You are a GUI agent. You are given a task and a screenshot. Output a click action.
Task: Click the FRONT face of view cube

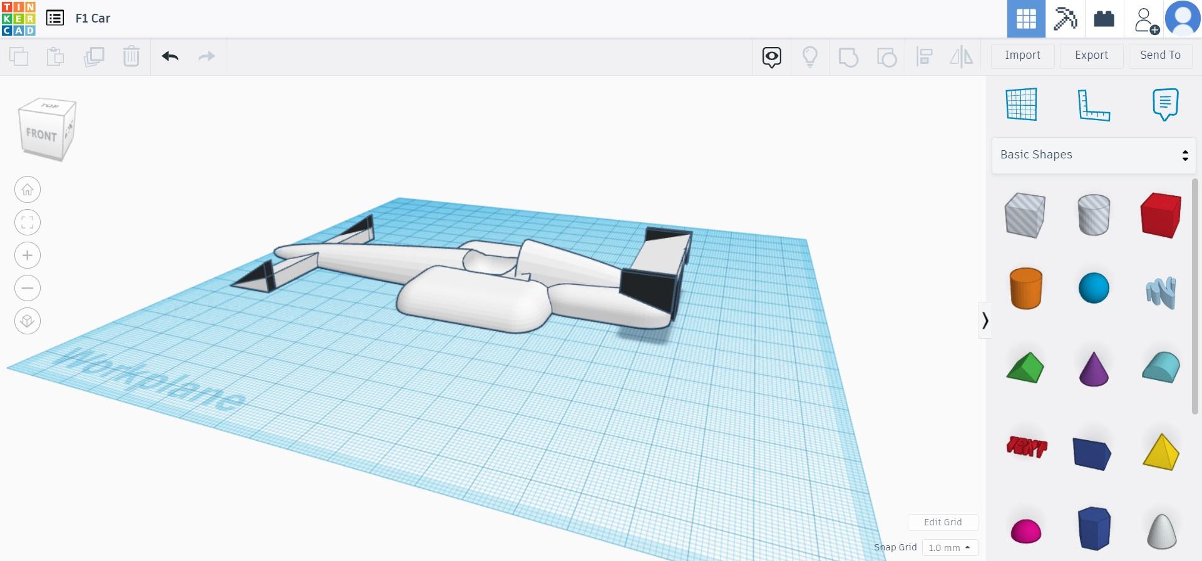coord(41,134)
